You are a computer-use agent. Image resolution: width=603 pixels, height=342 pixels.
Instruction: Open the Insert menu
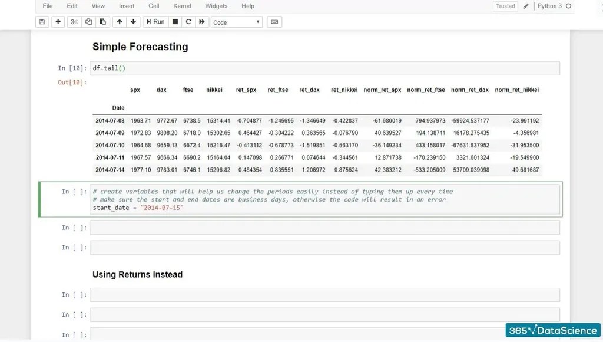tap(126, 6)
